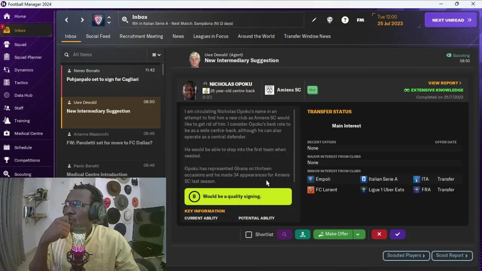Click the B quality signing rating banner
The height and width of the screenshot is (271, 482).
(x=238, y=196)
